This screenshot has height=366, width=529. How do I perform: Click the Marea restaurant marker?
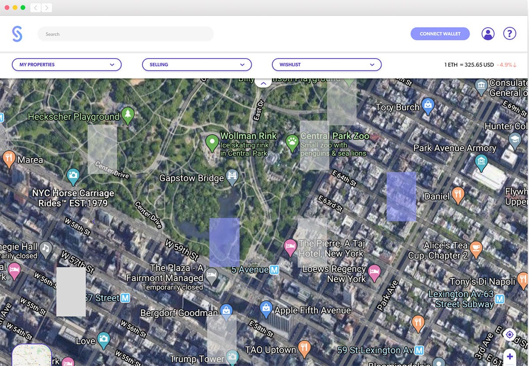point(9,159)
